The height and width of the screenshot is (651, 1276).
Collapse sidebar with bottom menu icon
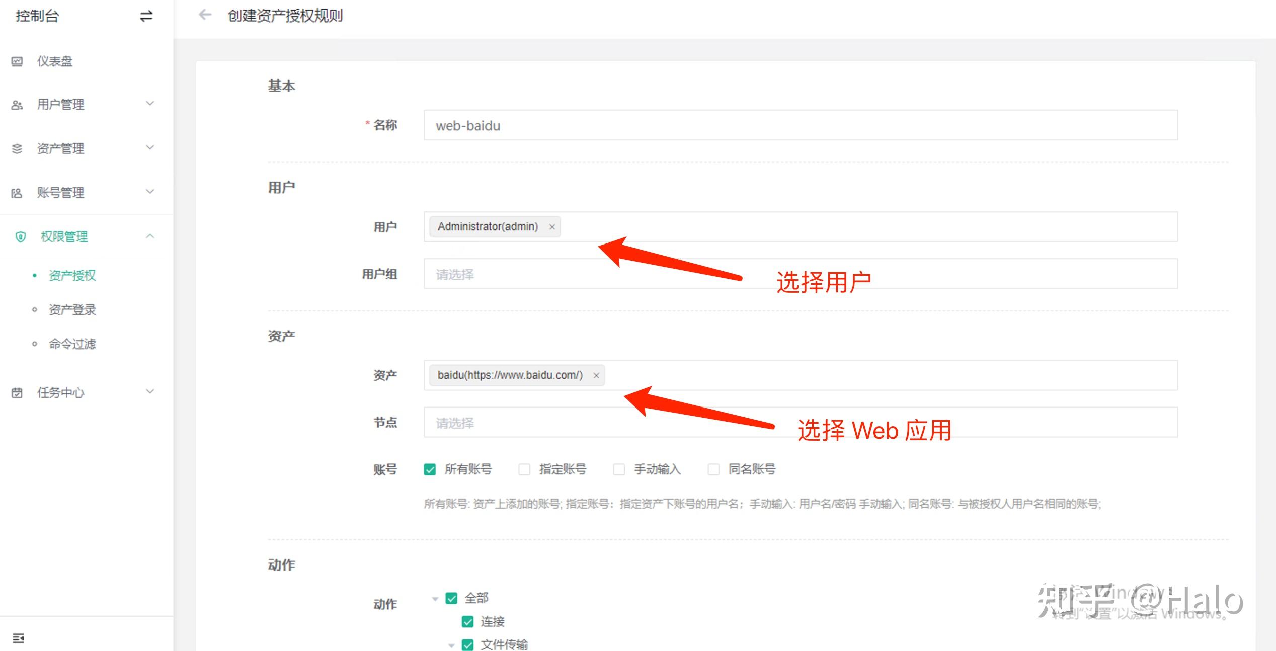pos(18,638)
